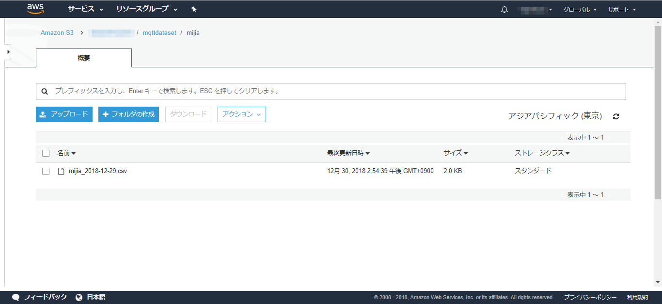
Task: Click the globe icon next to 日本語
Action: [79, 296]
